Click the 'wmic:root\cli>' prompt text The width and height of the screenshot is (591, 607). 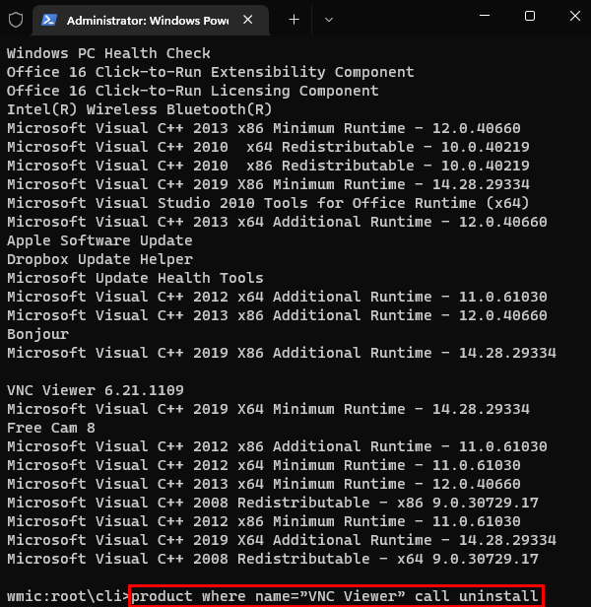[68, 596]
